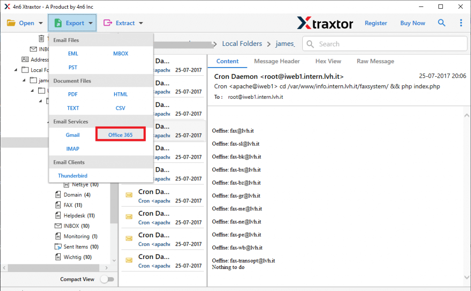Image resolution: width=471 pixels, height=291 pixels.
Task: Select PST under Email Files
Action: [73, 67]
